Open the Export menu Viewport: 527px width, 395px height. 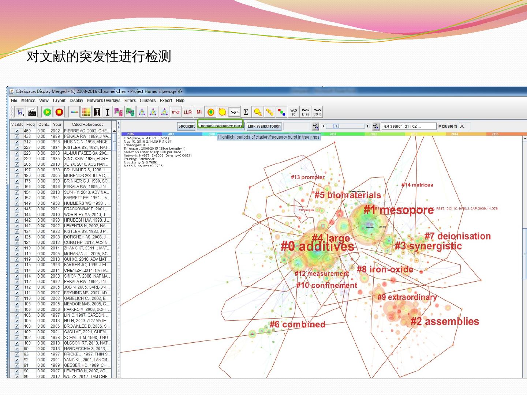166,100
